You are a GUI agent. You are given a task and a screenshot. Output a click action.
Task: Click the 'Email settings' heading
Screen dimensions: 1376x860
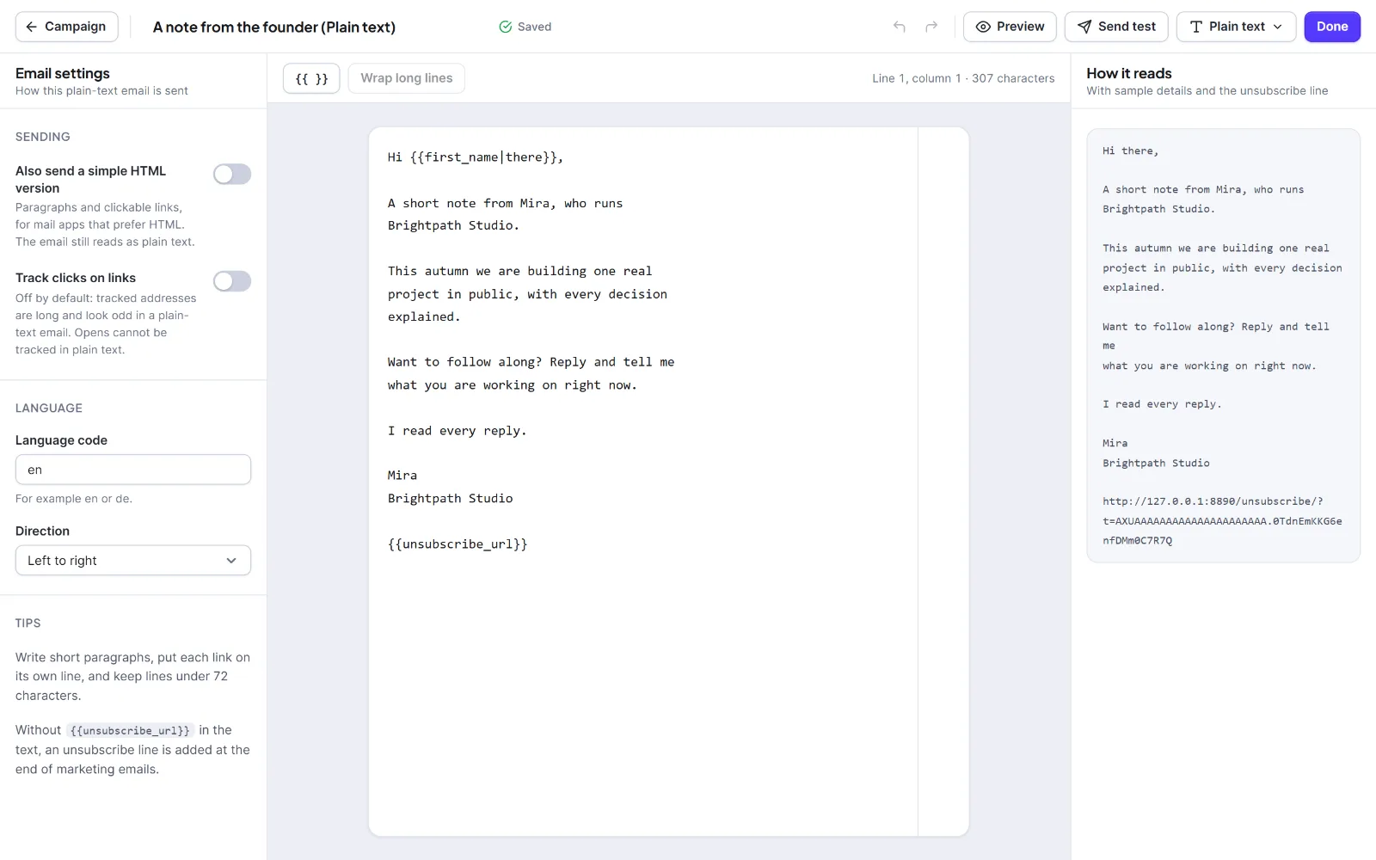click(x=63, y=74)
